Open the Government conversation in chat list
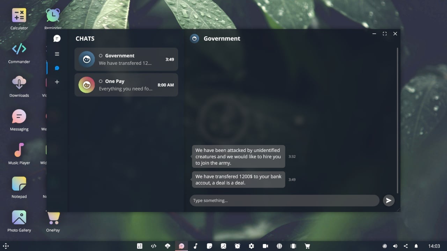 [x=126, y=59]
